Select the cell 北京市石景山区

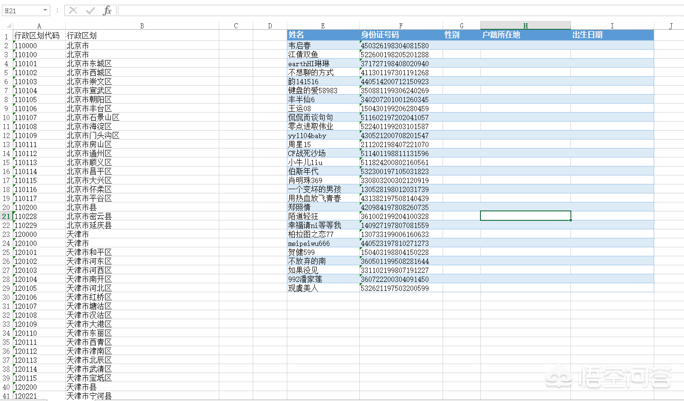pyautogui.click(x=142, y=117)
